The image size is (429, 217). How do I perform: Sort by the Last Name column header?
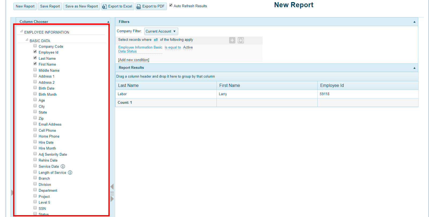pos(166,86)
